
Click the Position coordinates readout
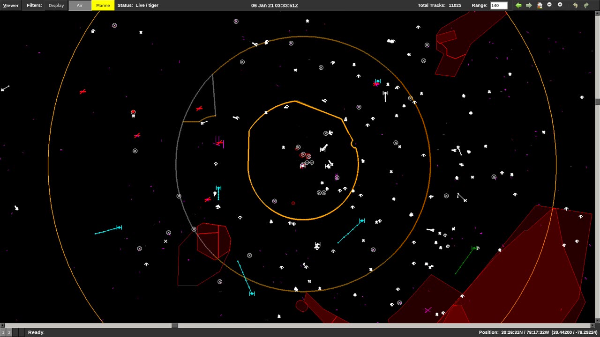pos(539,332)
